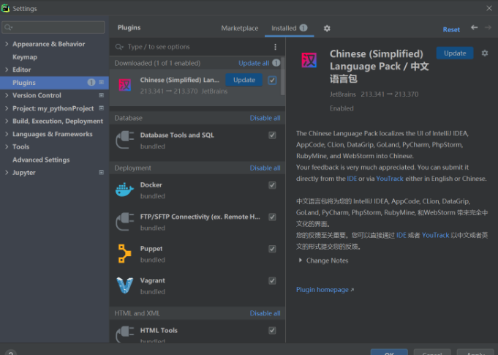The height and width of the screenshot is (355, 498).
Task: Expand the Change Notes section
Action: tap(300, 261)
